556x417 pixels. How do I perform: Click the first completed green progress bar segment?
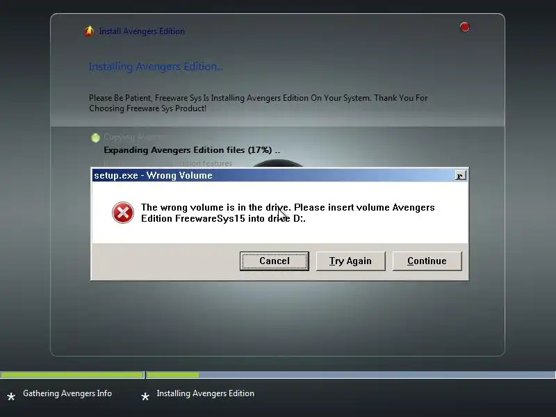click(72, 375)
